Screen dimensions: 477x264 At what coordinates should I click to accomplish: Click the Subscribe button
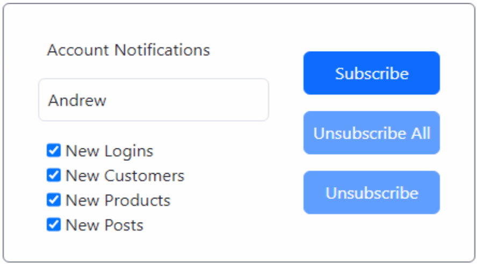pos(371,73)
